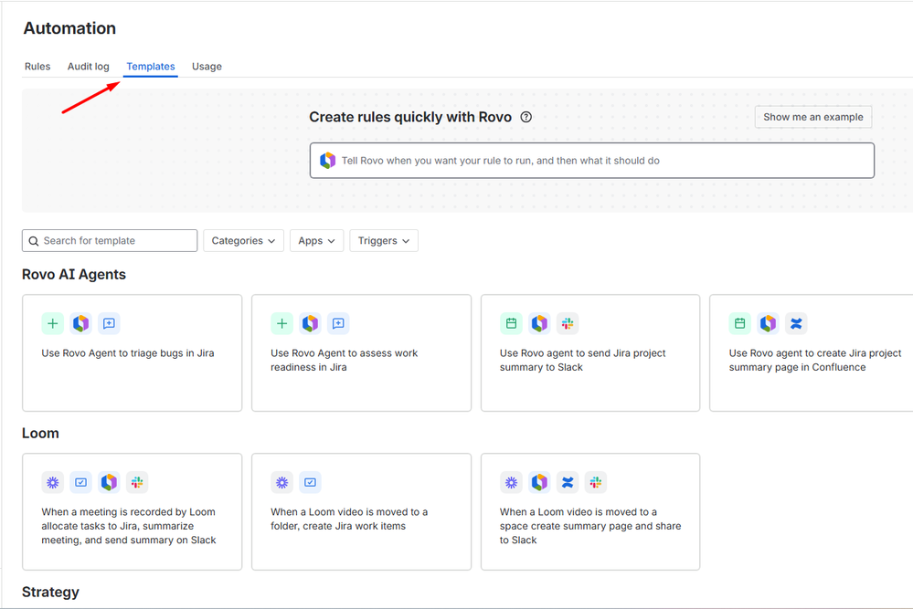Click the help icon beside Rovo heading
Viewport: 913px width, 609px height.
click(x=526, y=117)
